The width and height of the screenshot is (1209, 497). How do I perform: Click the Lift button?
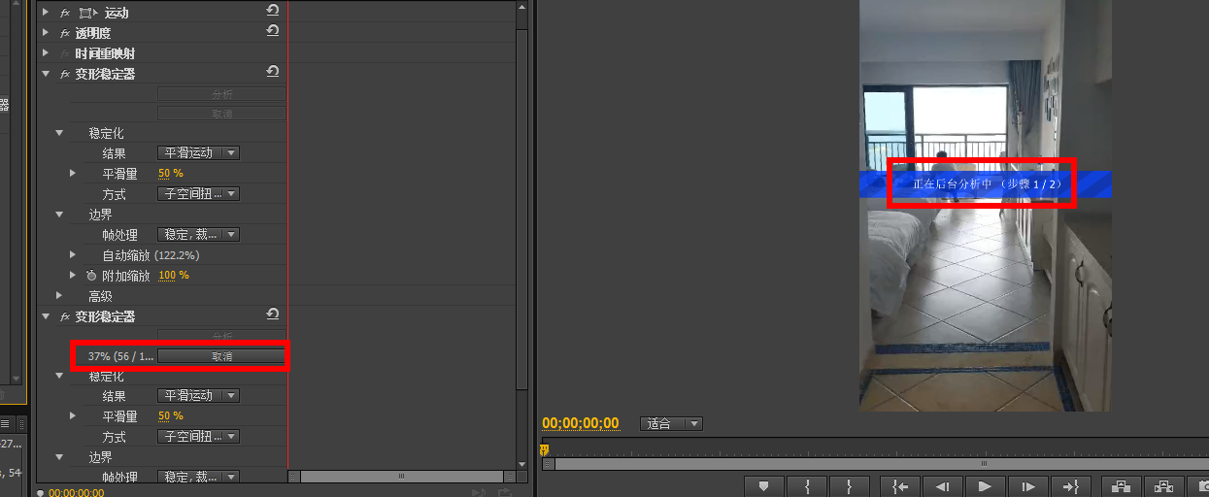click(x=1121, y=486)
